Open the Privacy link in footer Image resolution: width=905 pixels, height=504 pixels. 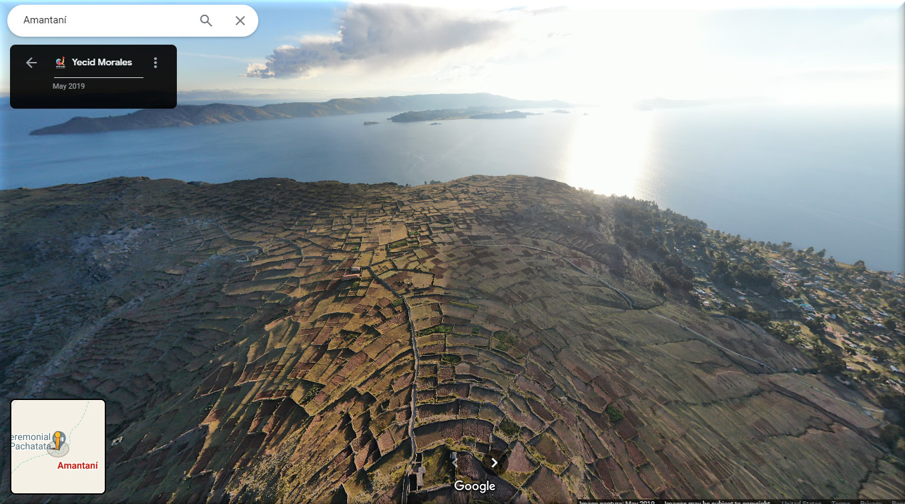click(x=871, y=502)
